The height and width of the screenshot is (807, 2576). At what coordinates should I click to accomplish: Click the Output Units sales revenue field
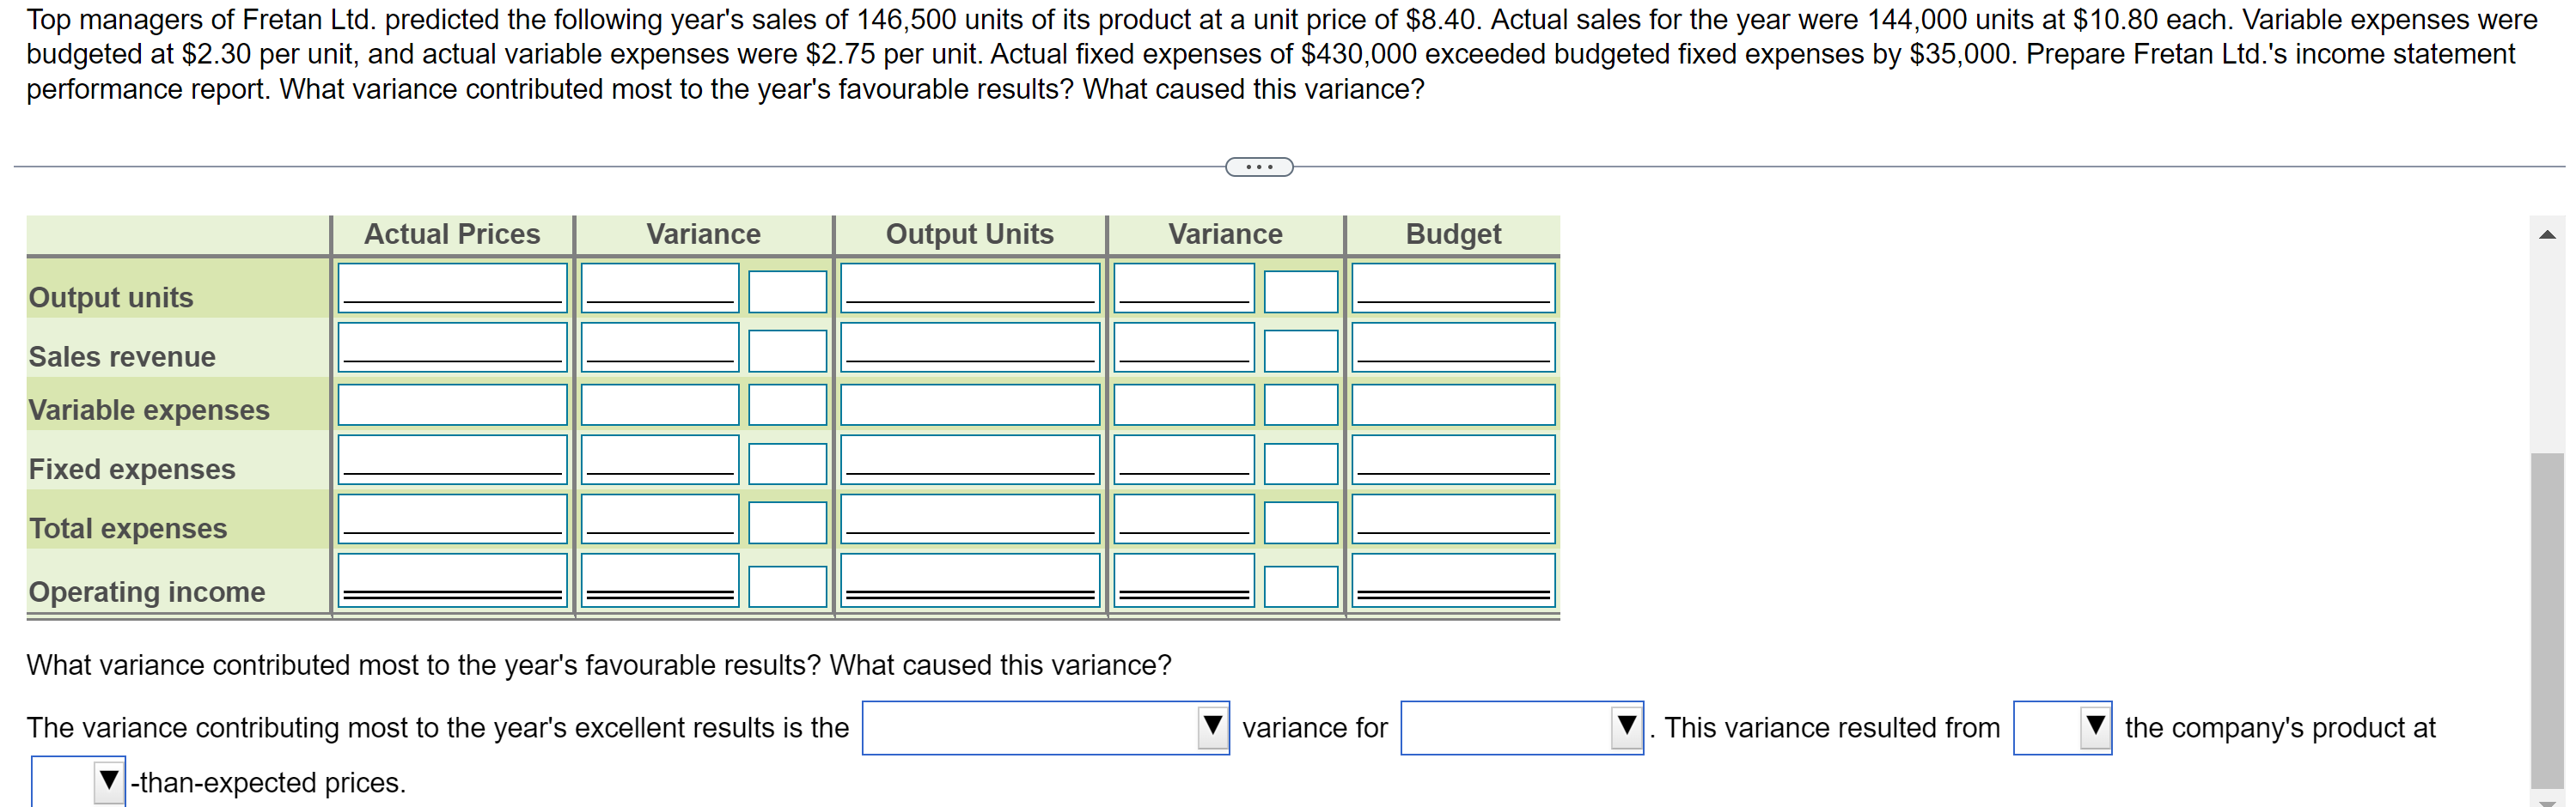coord(969,349)
